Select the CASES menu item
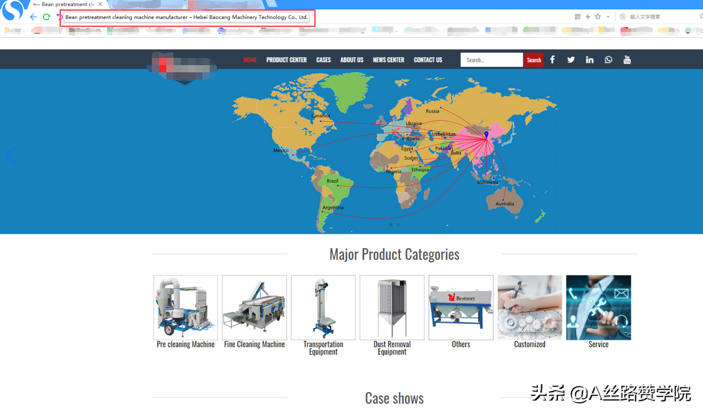Viewport: 703px width, 414px height. (324, 60)
